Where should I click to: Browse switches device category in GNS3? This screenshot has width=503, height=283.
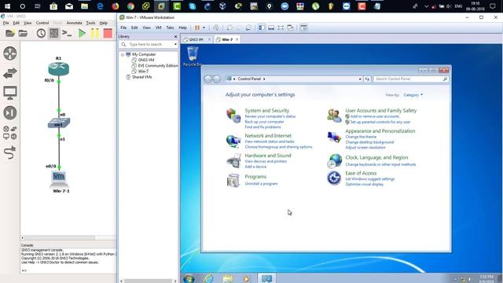pos(10,73)
